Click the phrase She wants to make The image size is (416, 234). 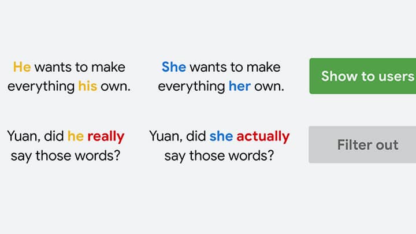tap(221, 67)
